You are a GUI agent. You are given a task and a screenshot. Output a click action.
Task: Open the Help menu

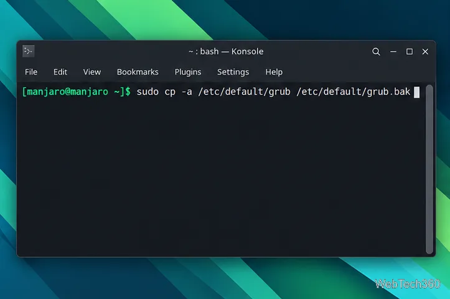274,72
